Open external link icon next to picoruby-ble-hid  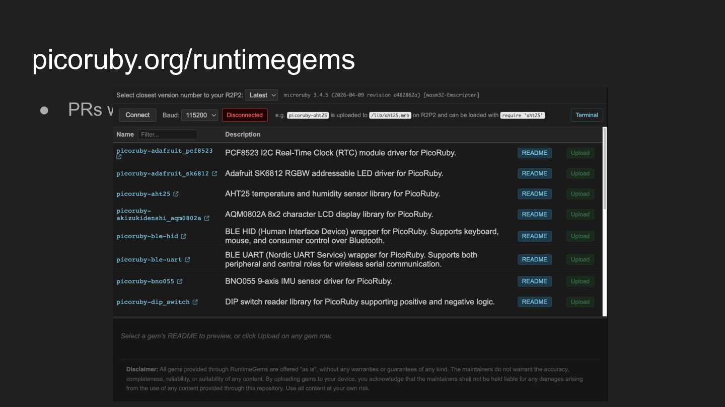click(184, 236)
